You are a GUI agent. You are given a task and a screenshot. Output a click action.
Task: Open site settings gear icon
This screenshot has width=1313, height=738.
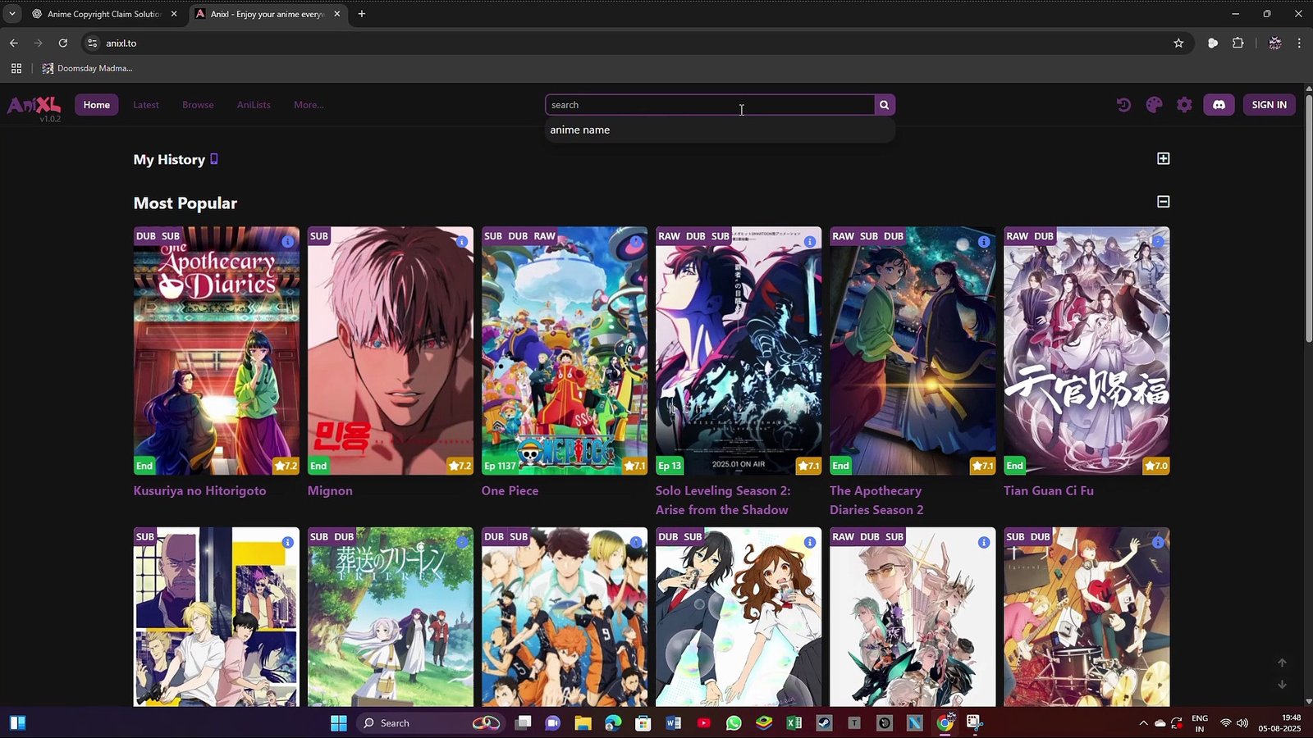tap(1184, 105)
